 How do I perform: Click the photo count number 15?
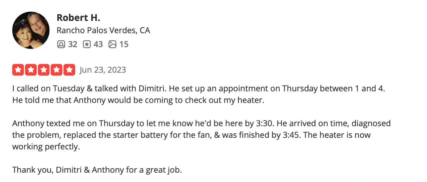(x=124, y=44)
